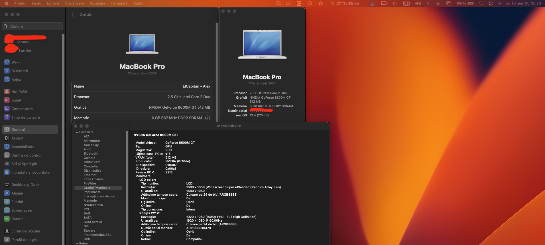Viewport: 545px width, 245px height.
Task: Open Fișier menu
Action: pos(36,3)
